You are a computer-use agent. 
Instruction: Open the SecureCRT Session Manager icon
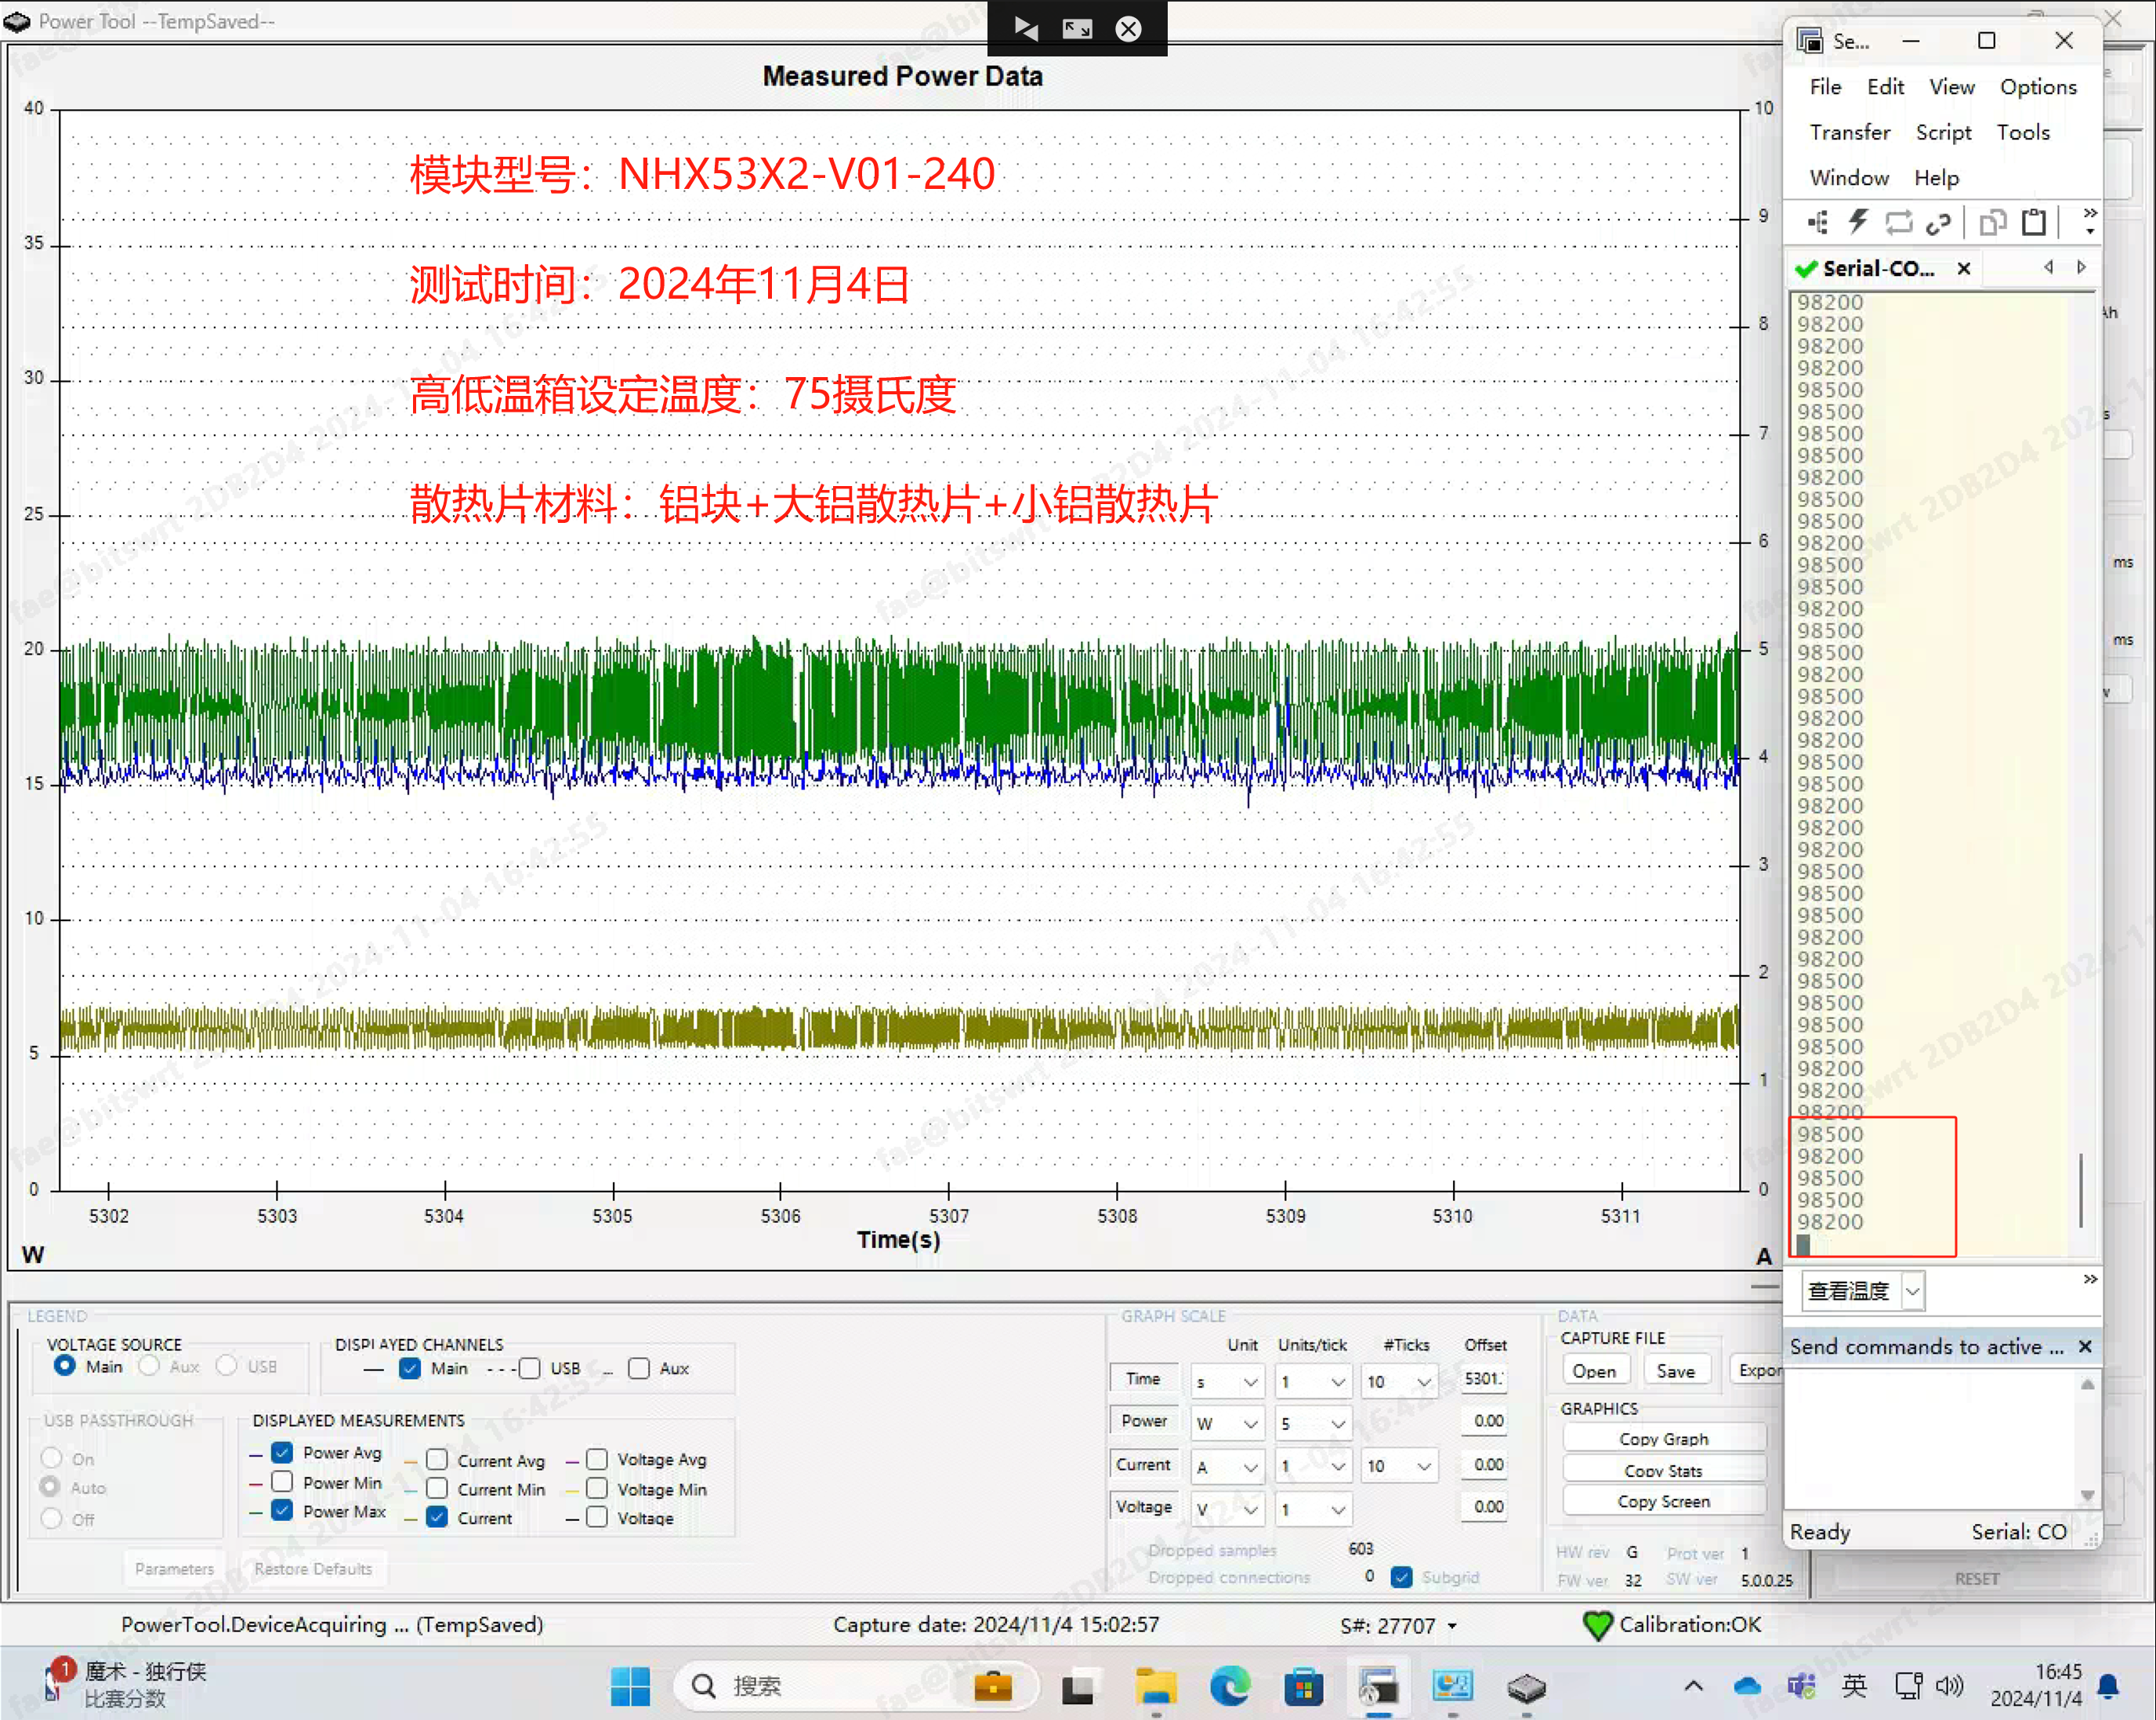coord(1818,222)
